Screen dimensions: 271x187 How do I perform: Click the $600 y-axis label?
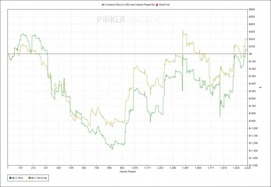252,10
